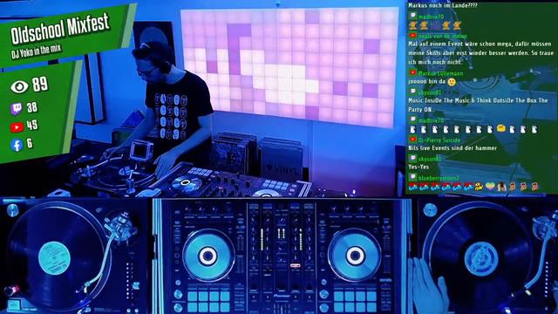The image size is (558, 314).
Task: Click YouTube badge beside Markus Lüllemann
Action: click(x=412, y=72)
